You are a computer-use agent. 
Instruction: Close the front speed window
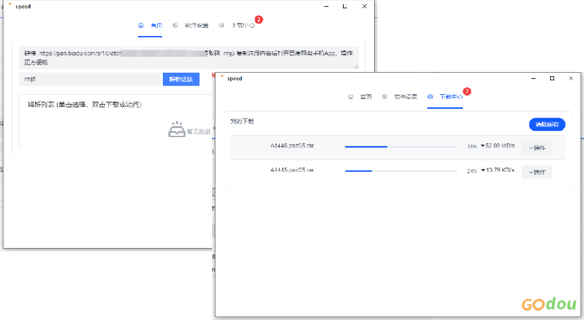(x=571, y=78)
